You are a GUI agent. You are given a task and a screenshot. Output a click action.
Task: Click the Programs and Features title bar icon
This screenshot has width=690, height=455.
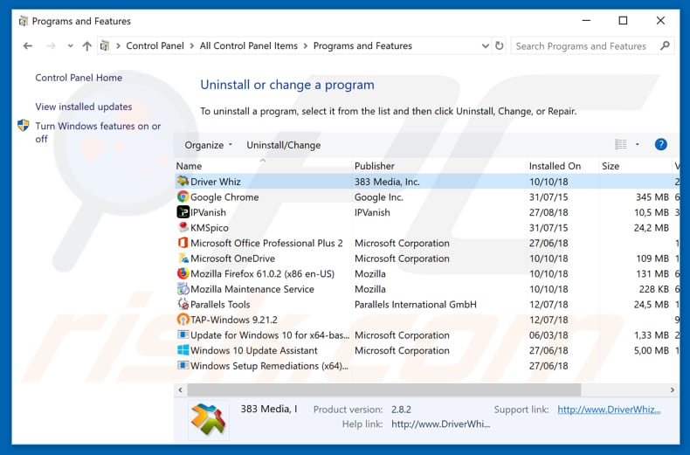coord(24,21)
